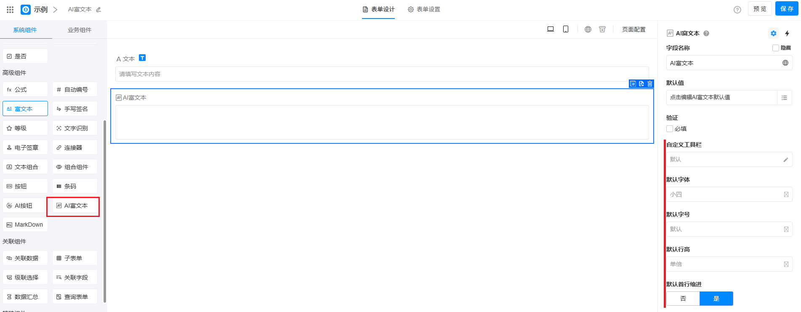Open the app launcher grid icon
Screen dimensions: 801x312
tap(10, 9)
